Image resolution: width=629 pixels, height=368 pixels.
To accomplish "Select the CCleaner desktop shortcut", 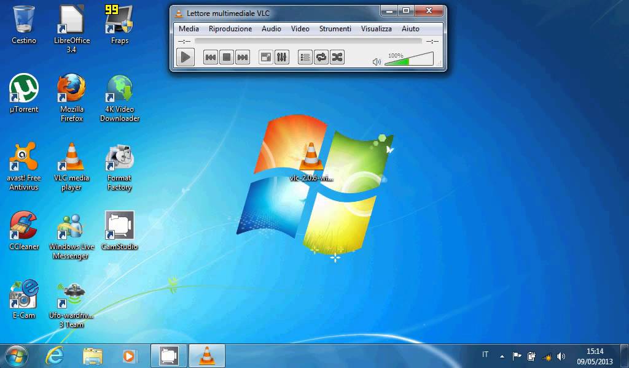I will [24, 231].
